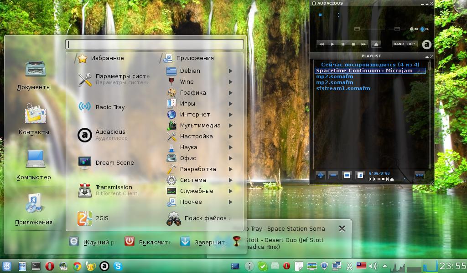Click the Audacious volume slider
Image resolution: width=467 pixels, height=273 pixels.
(x=357, y=29)
